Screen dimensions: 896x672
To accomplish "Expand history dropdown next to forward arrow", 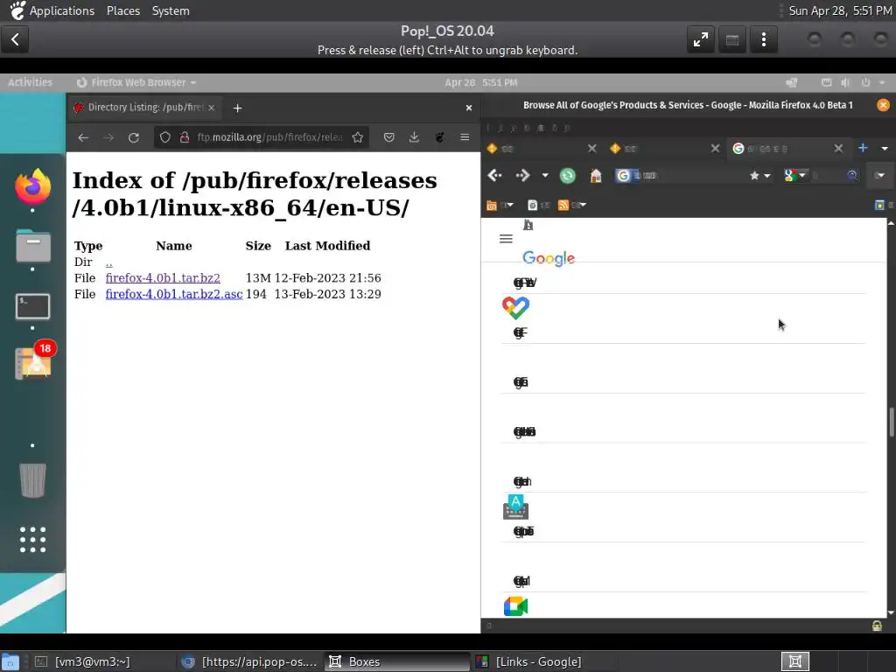I will point(545,175).
